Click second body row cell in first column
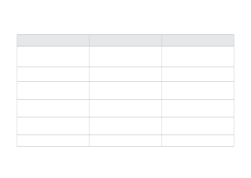The image size is (251, 178). click(53, 74)
